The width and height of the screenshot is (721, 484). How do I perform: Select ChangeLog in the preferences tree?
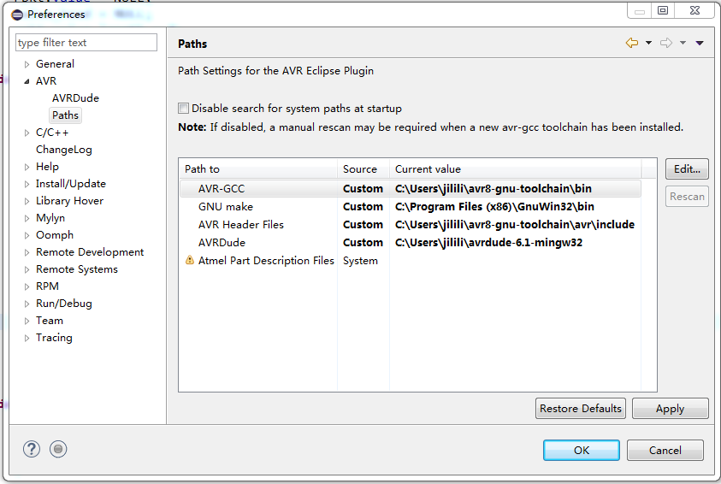click(63, 150)
